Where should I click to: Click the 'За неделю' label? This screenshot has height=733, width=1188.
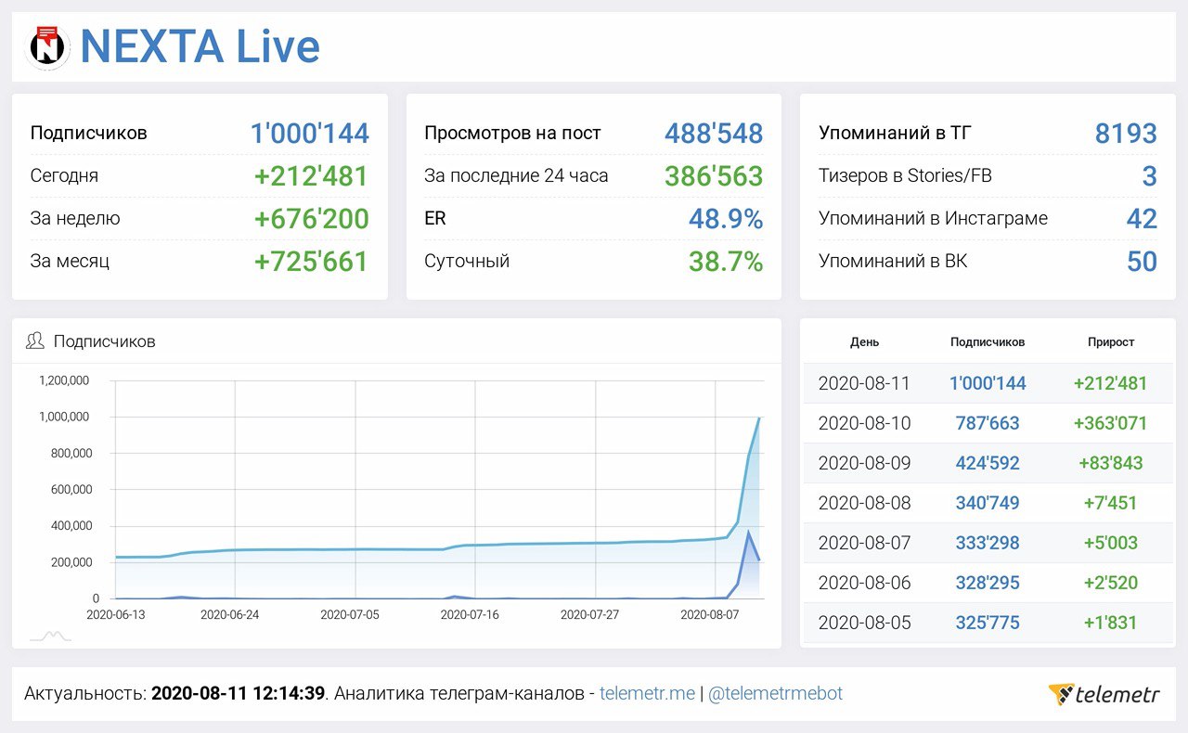pos(75,218)
